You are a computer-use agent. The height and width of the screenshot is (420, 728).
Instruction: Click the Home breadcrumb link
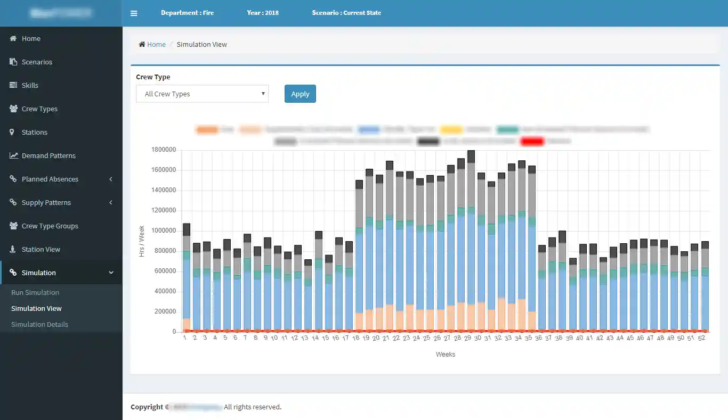click(x=156, y=44)
